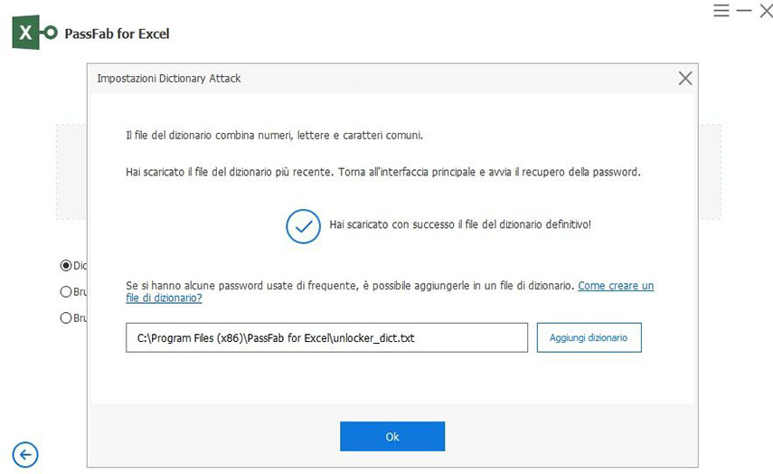
Task: Click the blue success checkmark icon
Action: coord(303,225)
